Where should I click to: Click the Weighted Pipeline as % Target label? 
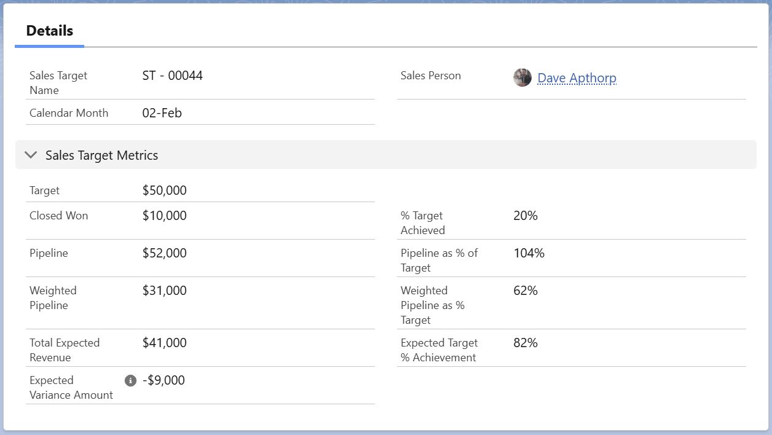point(433,305)
